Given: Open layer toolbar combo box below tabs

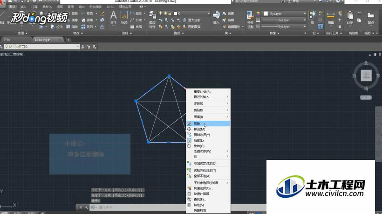Looking at the screenshot, I should click(41, 47).
